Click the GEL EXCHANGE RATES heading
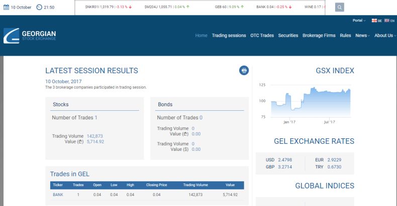Viewport: 397px width, 206px height. (314, 141)
